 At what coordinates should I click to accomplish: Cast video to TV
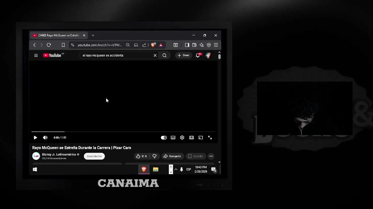coord(200,138)
